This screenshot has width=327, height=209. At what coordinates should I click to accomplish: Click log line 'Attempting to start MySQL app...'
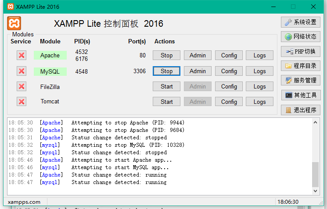click(89, 167)
